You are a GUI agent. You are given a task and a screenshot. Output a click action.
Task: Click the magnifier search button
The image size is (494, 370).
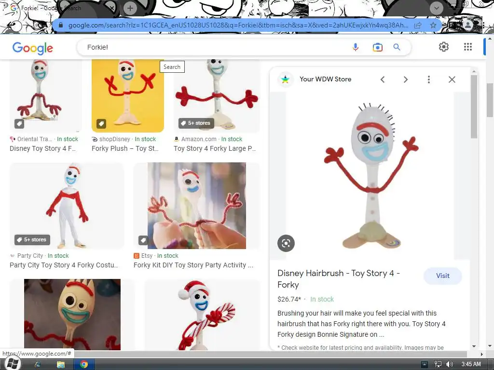click(397, 47)
